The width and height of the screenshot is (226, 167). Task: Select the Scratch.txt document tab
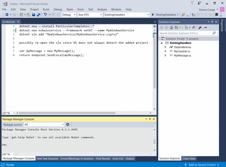(x=8, y=22)
